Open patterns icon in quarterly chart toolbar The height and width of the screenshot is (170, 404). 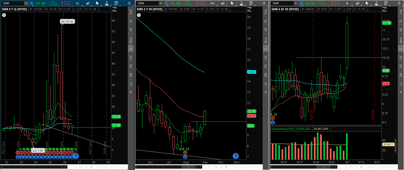[x=116, y=3]
